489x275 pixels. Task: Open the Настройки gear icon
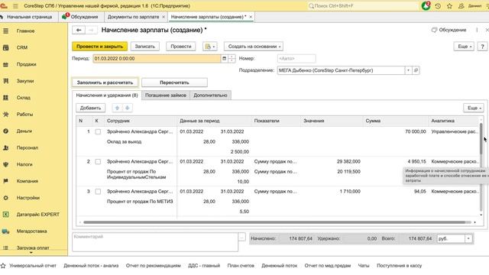tap(5, 198)
